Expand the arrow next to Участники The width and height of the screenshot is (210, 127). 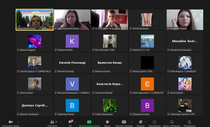click(61, 122)
